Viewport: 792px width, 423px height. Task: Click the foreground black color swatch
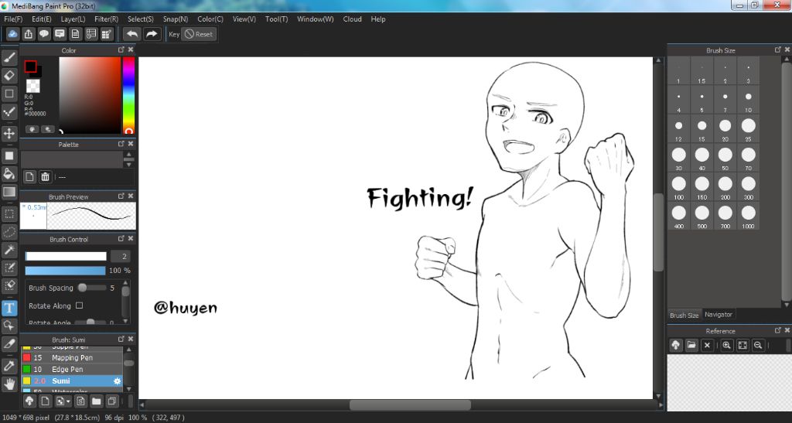[x=30, y=67]
